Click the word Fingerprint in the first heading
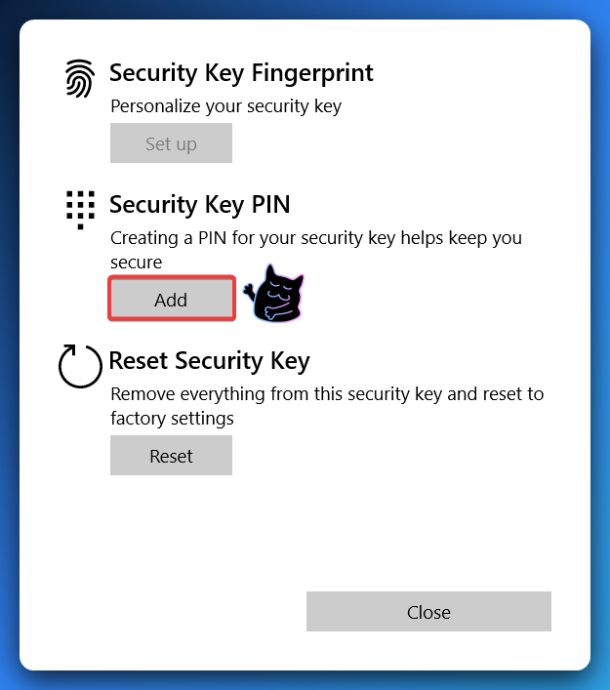This screenshot has width=610, height=690. [312, 73]
